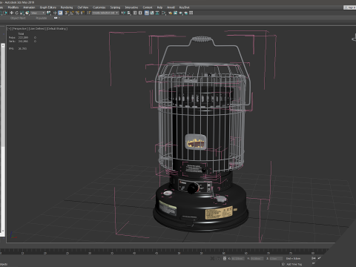Click the Grid size status text
356x267 pixels.
pos(293,259)
